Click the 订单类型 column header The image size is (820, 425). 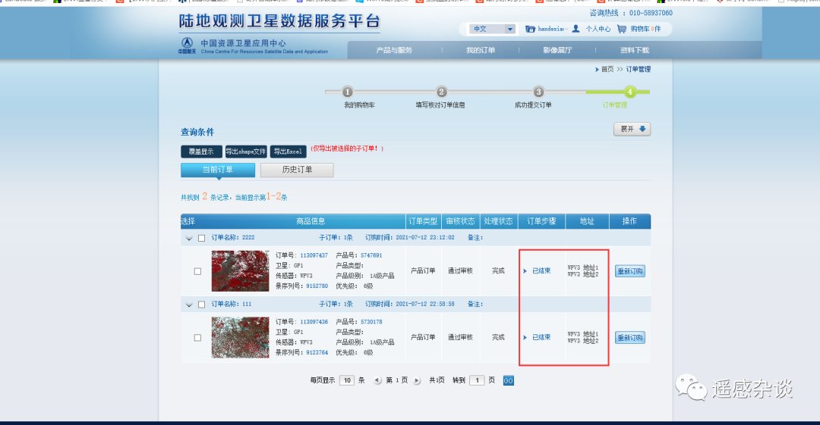(x=423, y=221)
